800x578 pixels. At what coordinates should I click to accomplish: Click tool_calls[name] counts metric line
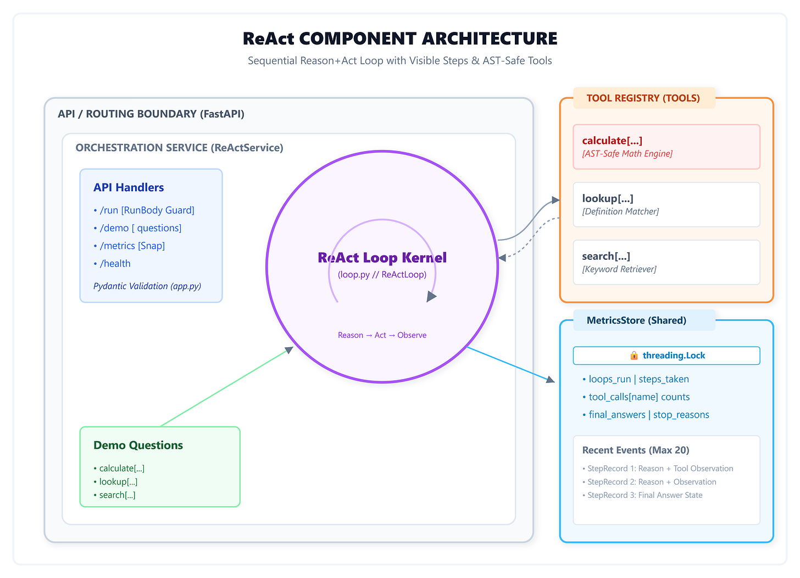tap(636, 397)
